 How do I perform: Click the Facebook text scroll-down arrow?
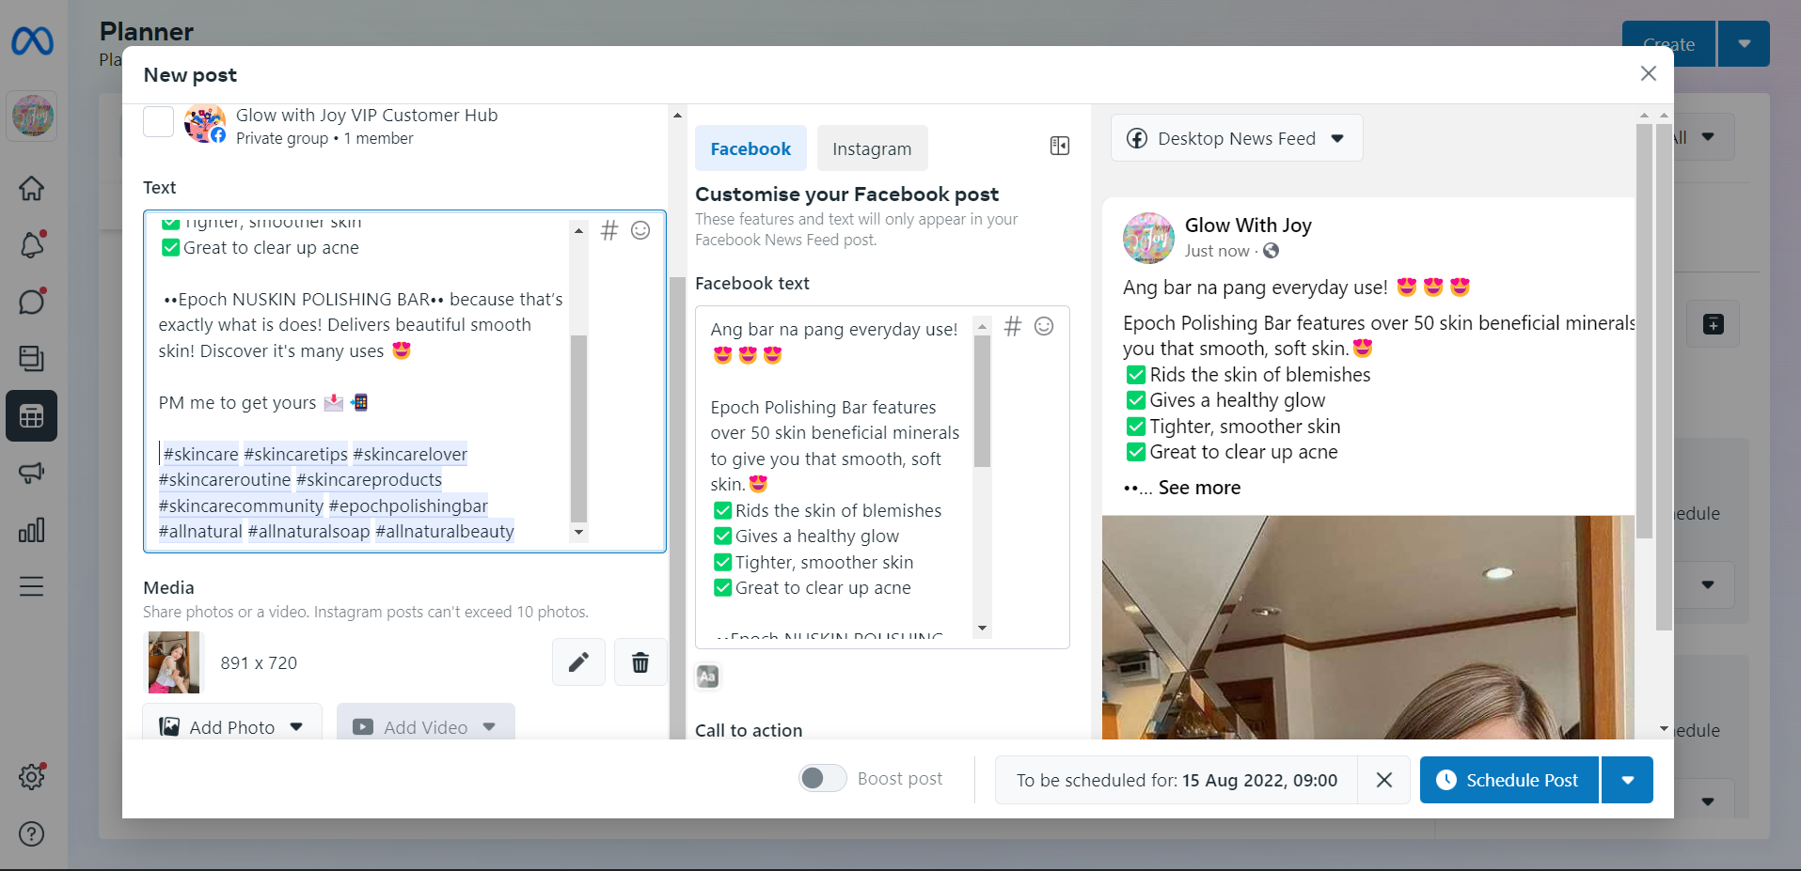point(982,628)
